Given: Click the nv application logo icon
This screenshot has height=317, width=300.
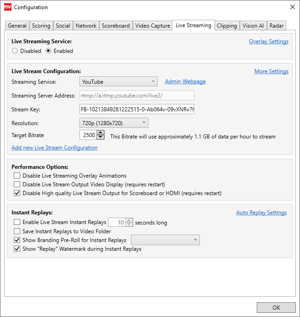Looking at the screenshot, I should point(8,7).
